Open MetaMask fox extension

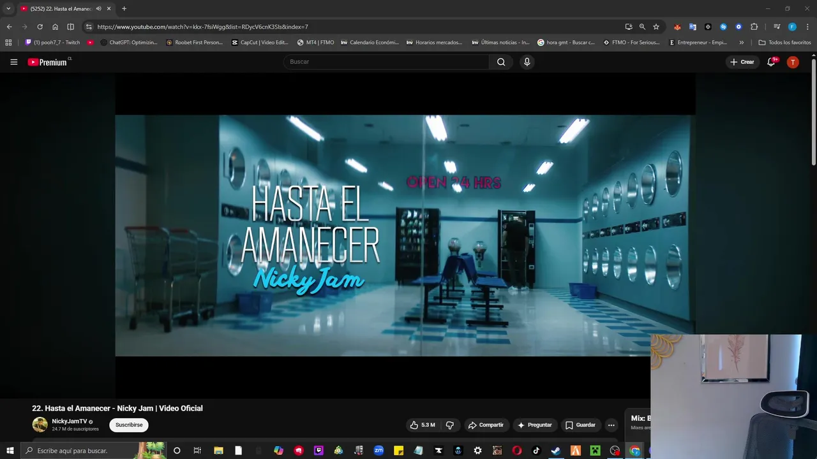point(677,27)
